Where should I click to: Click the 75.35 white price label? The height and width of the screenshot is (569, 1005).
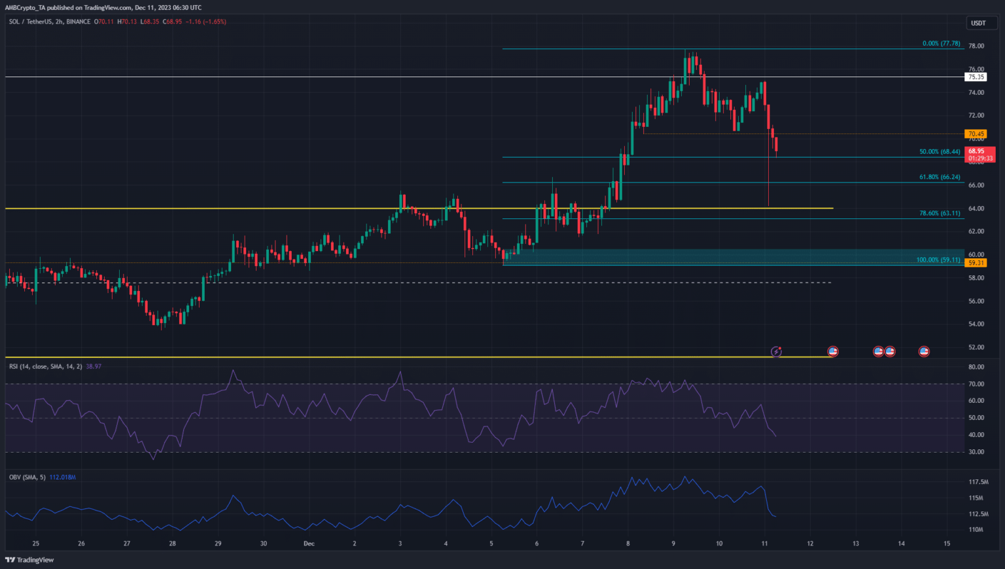[976, 77]
